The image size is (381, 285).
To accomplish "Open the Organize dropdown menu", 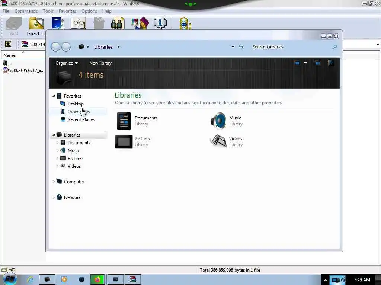I will pos(67,63).
